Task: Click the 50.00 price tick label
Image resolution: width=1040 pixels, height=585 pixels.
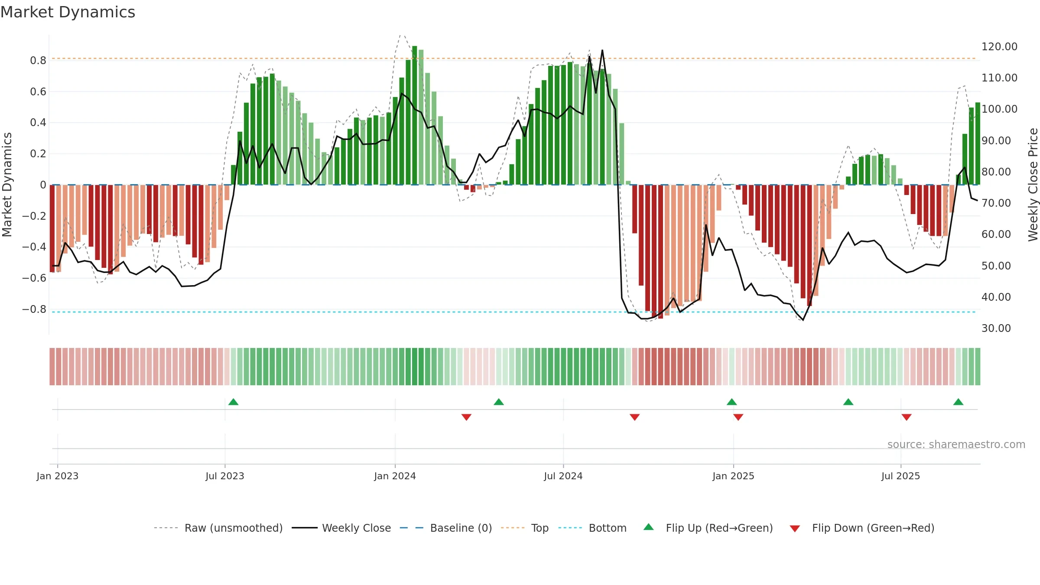Action: pyautogui.click(x=996, y=266)
